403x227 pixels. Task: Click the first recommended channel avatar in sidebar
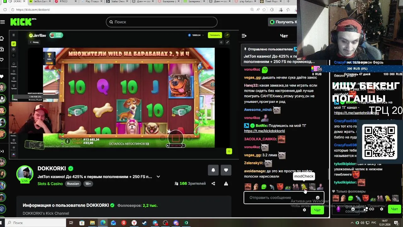click(x=2, y=87)
